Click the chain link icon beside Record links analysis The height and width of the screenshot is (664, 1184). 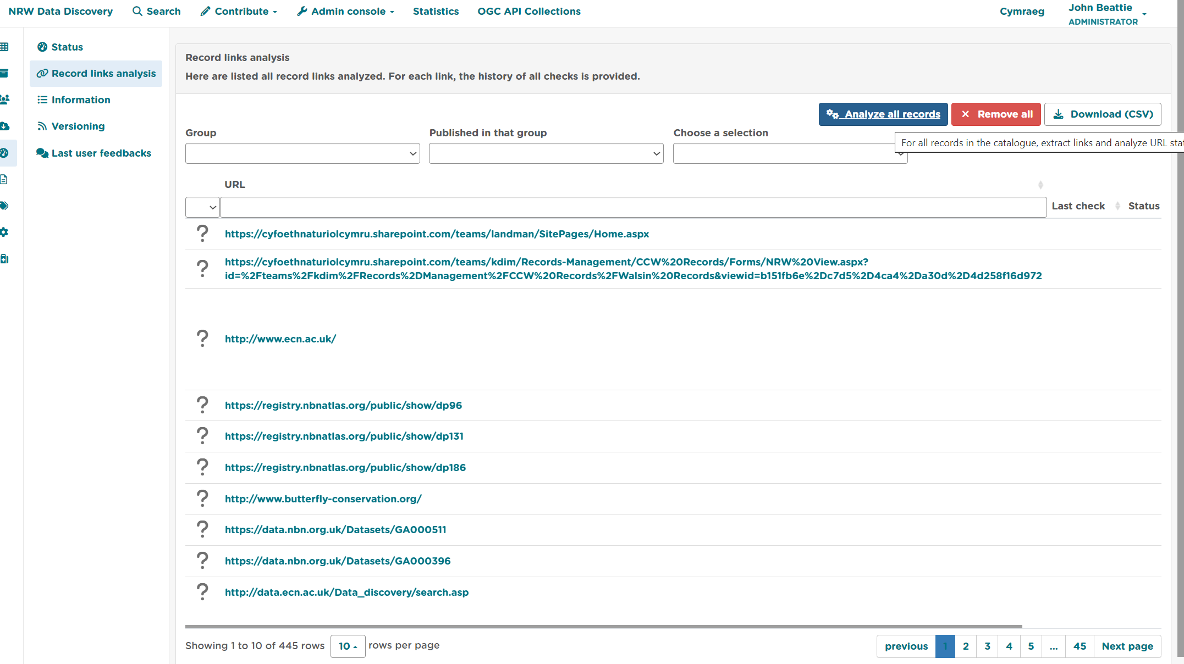[x=42, y=73]
